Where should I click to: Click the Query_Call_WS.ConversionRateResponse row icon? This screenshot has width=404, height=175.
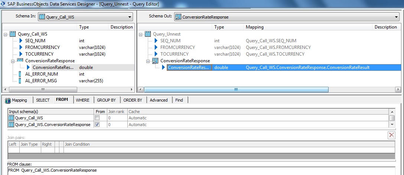tap(12, 125)
